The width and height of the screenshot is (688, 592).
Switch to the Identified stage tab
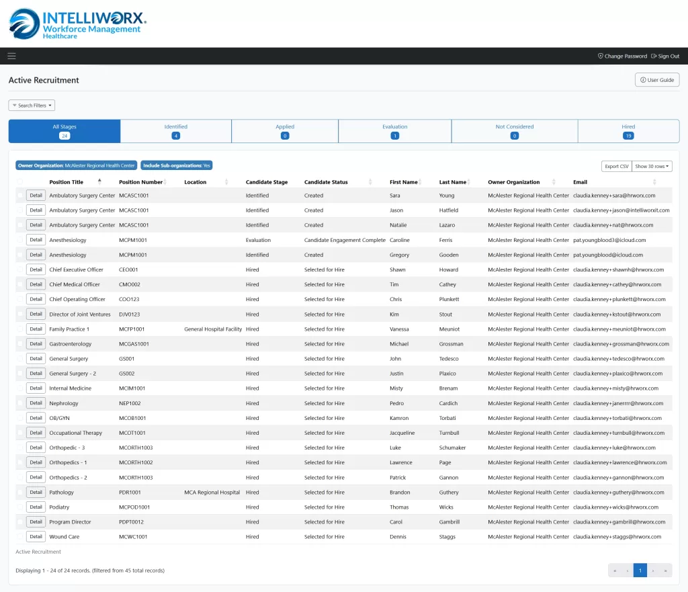coord(175,130)
